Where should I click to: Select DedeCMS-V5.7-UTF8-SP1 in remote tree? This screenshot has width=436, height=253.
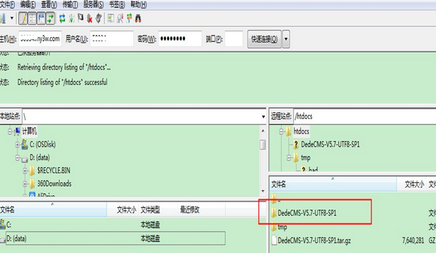pos(330,144)
